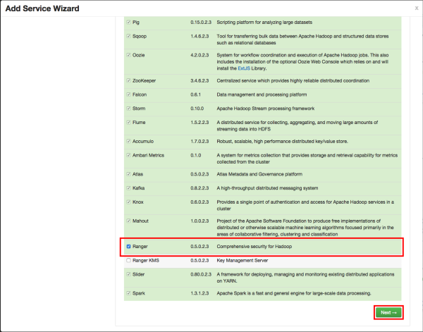Image resolution: width=423 pixels, height=332 pixels.
Task: Click the Falcon version 0.6.1
Action: (x=195, y=94)
